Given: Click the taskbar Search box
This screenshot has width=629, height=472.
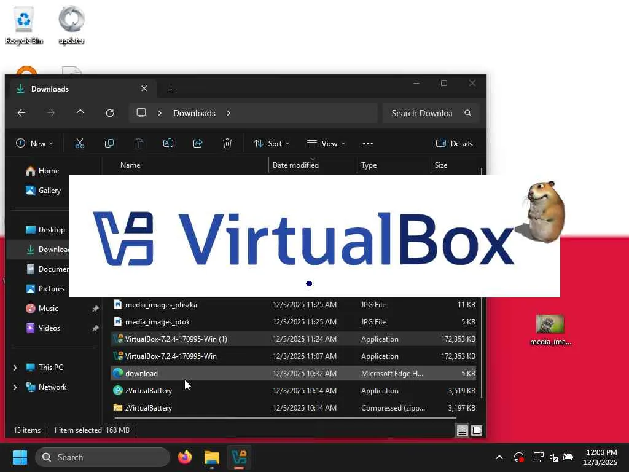Looking at the screenshot, I should point(103,457).
